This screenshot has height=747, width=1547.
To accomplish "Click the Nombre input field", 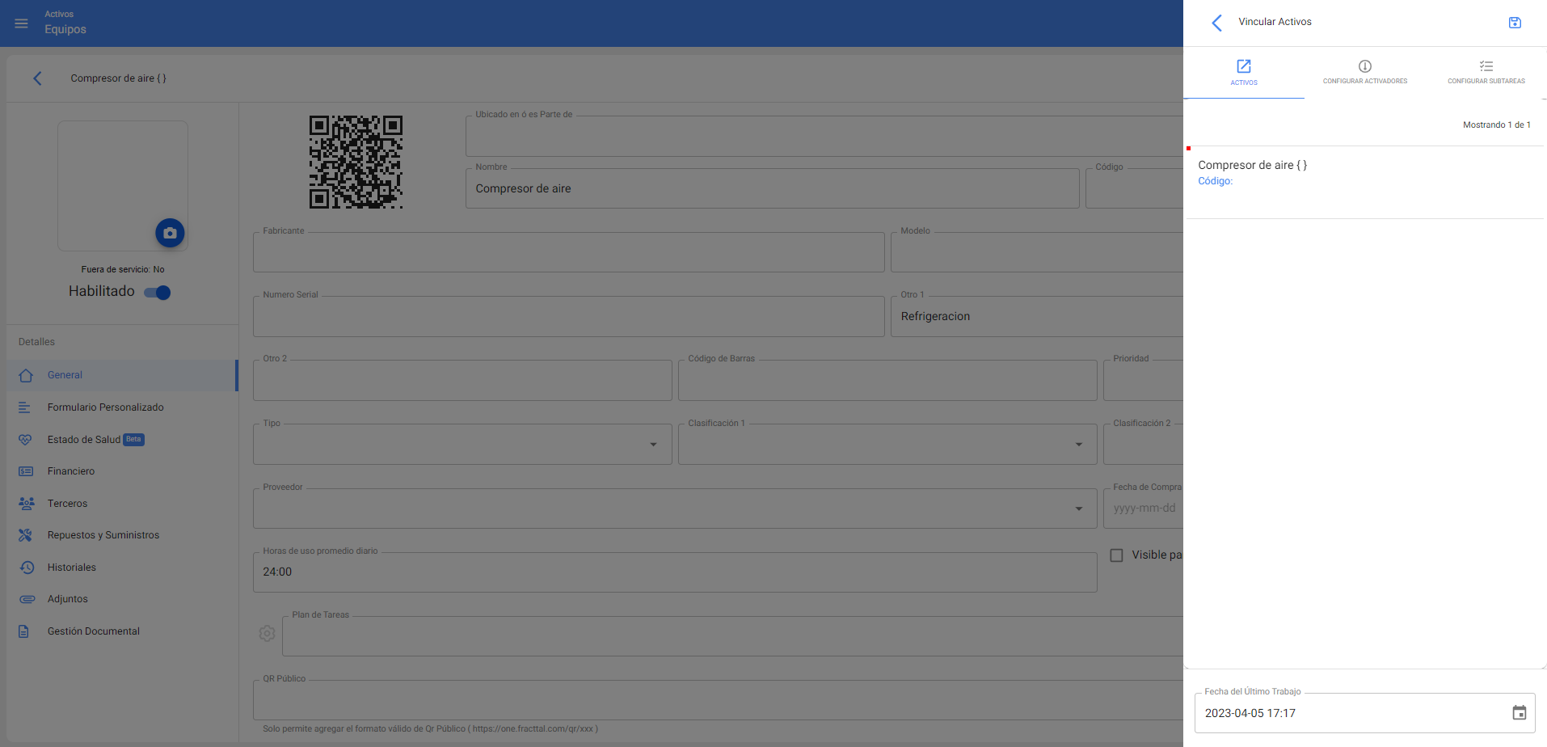I will click(x=772, y=189).
